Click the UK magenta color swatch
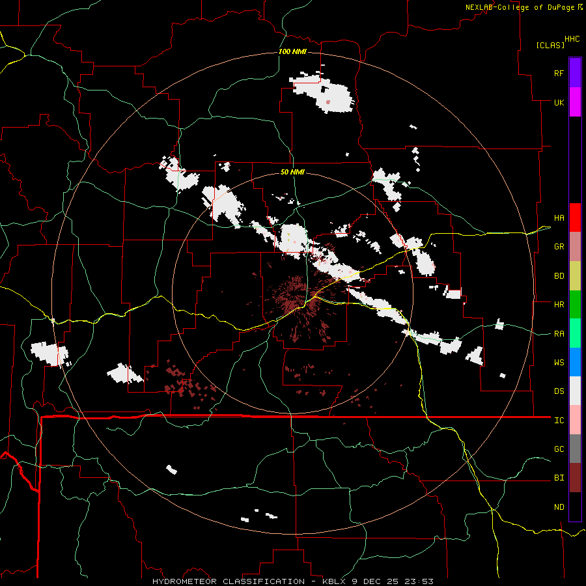The width and height of the screenshot is (586, 586). click(575, 102)
